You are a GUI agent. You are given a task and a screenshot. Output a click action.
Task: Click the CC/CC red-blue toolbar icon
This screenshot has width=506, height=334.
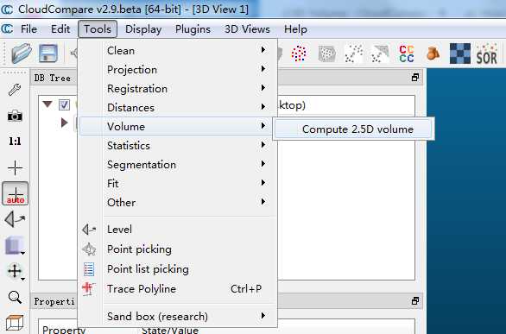point(407,54)
